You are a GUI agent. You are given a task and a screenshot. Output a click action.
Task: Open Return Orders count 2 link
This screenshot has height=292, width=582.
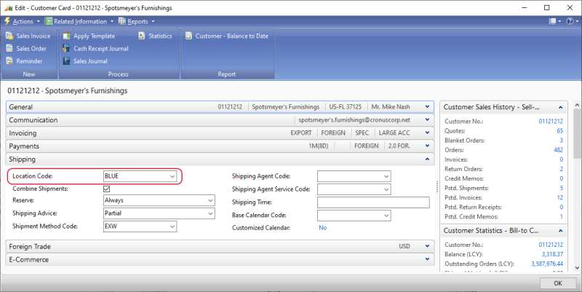(561, 169)
